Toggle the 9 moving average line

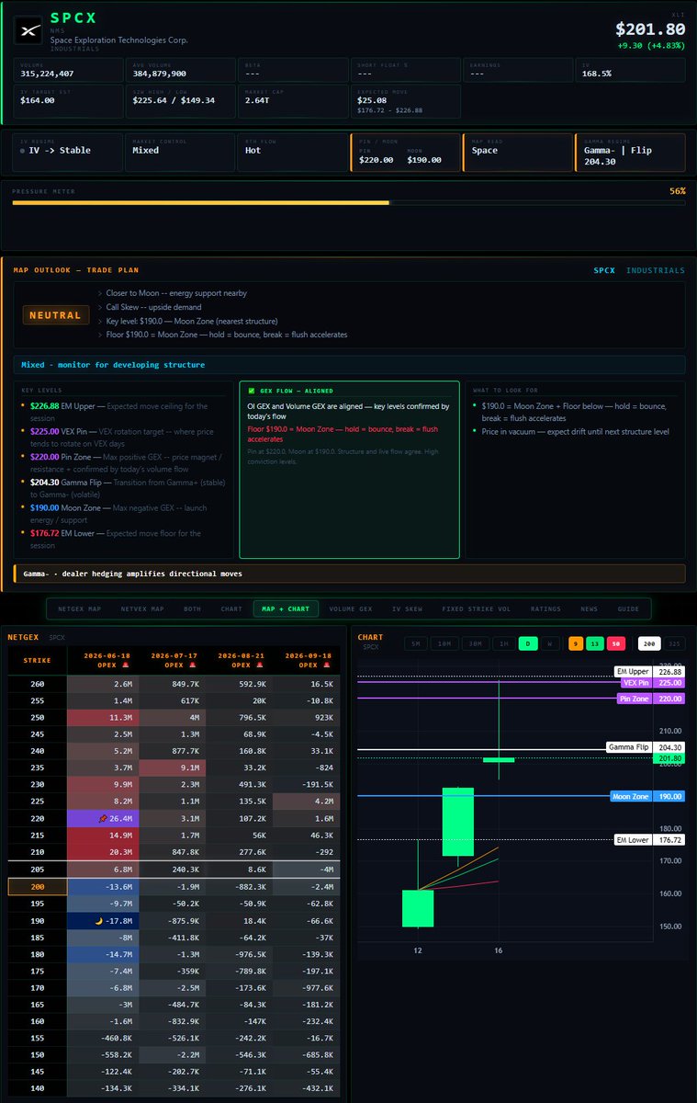click(575, 644)
